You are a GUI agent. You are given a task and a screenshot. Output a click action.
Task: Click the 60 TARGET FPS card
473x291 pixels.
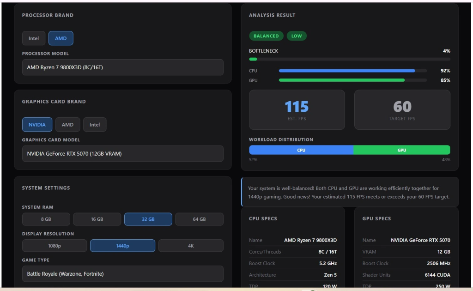[402, 110]
